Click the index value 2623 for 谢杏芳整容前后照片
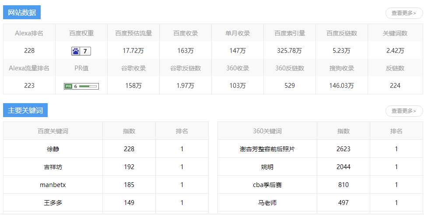 (x=343, y=149)
